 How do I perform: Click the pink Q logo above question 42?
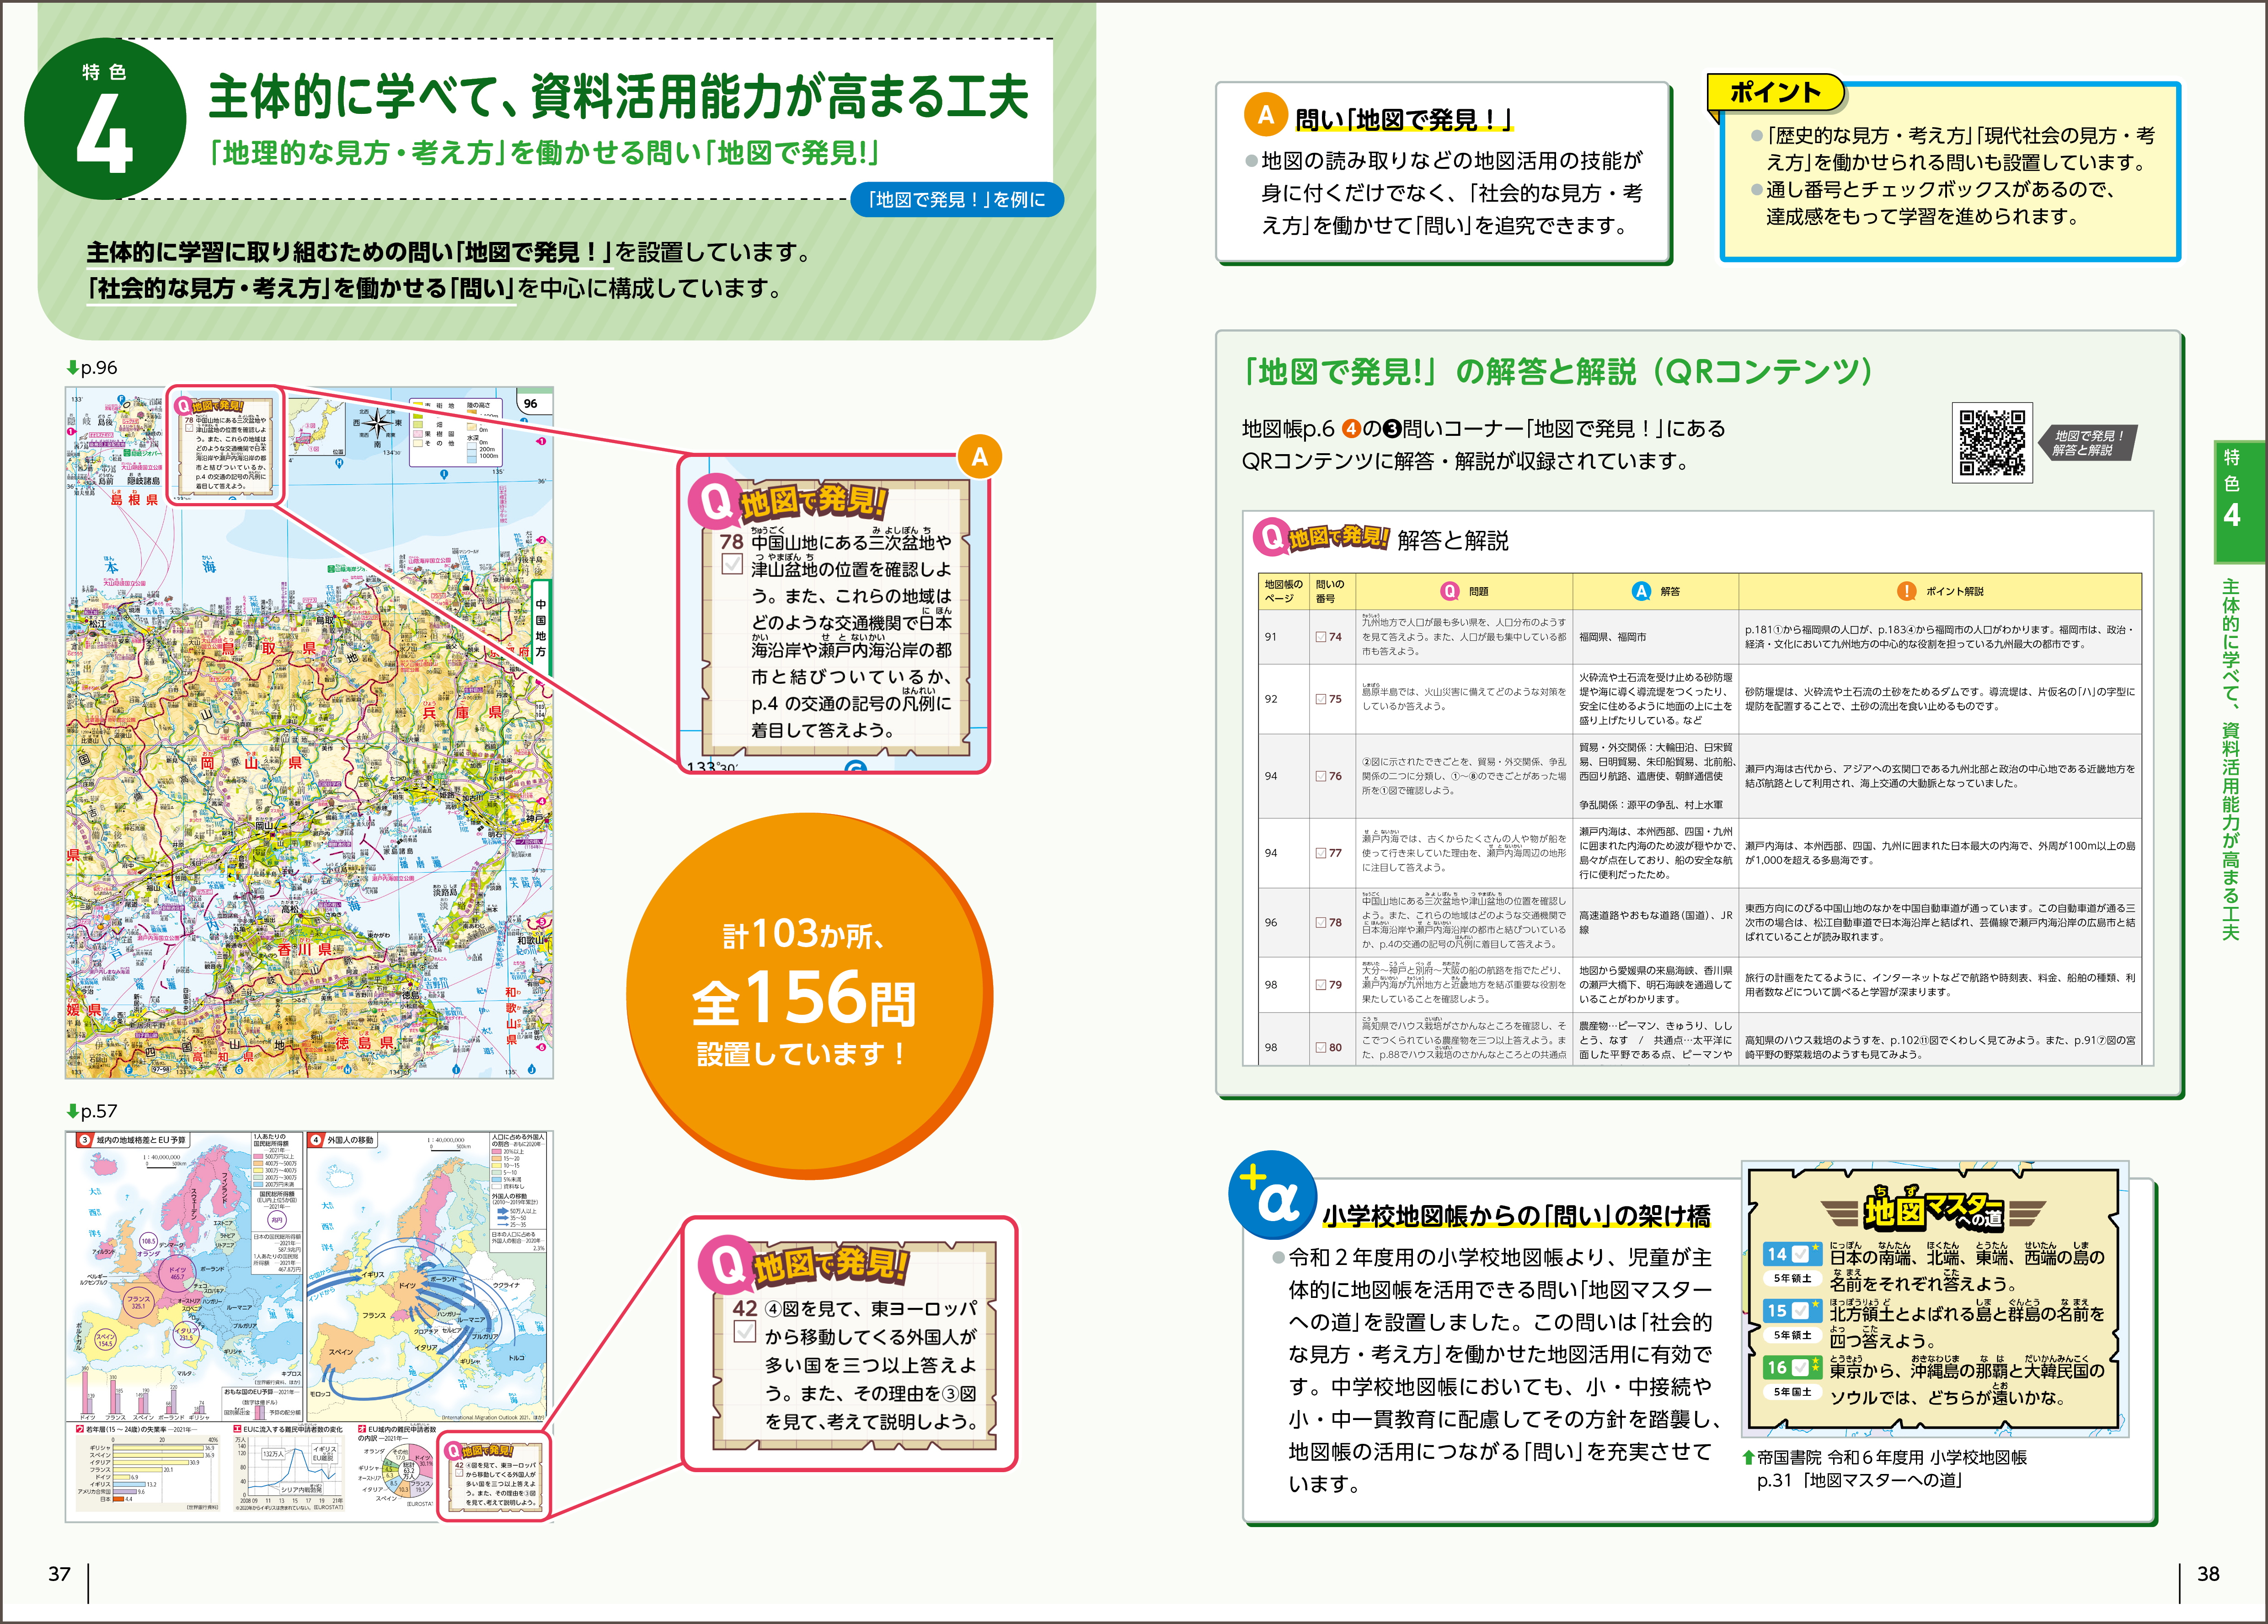726,1264
